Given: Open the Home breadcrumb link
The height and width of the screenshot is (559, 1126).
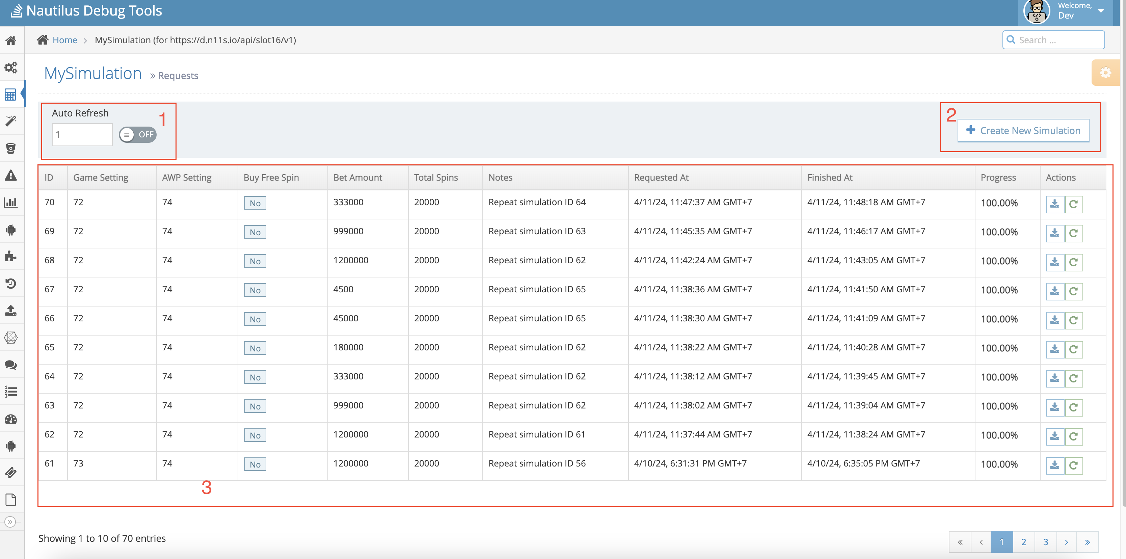Looking at the screenshot, I should (x=65, y=40).
